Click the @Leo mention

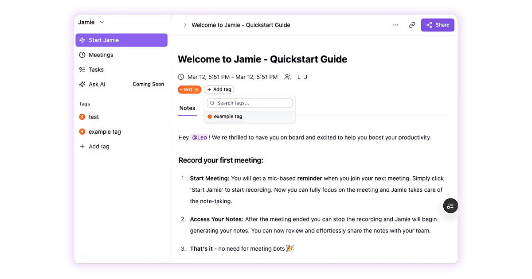(199, 138)
